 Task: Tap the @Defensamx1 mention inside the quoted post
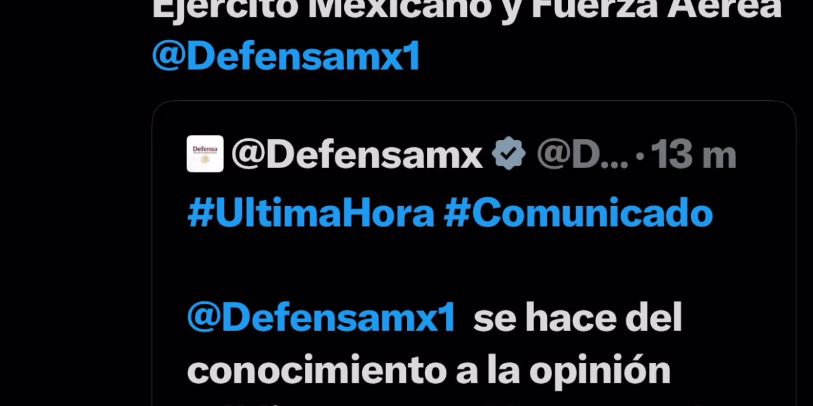pyautogui.click(x=322, y=318)
